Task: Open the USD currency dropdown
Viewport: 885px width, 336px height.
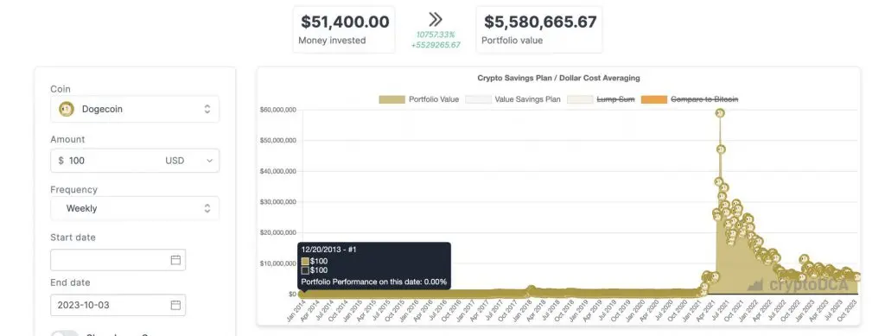Action: point(189,161)
